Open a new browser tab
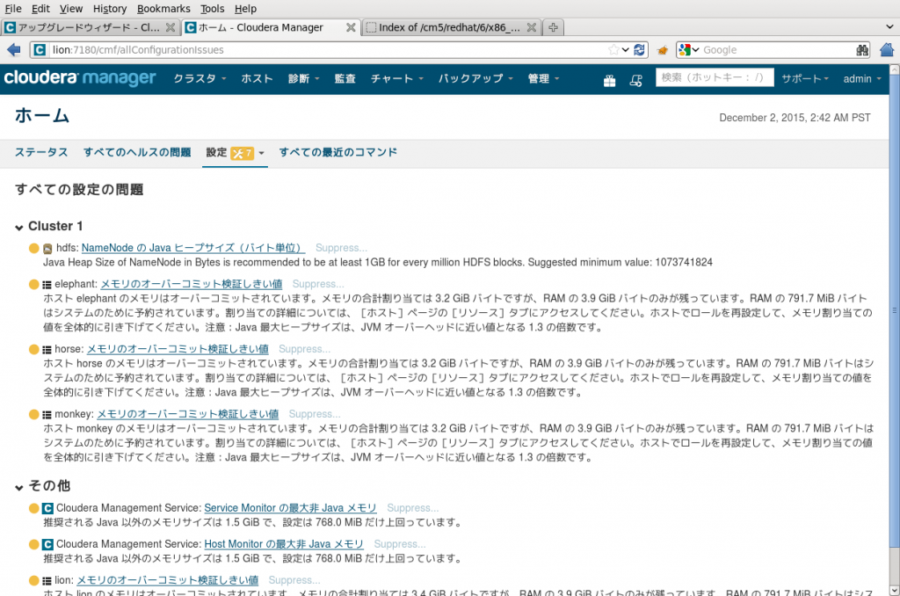 tap(553, 27)
